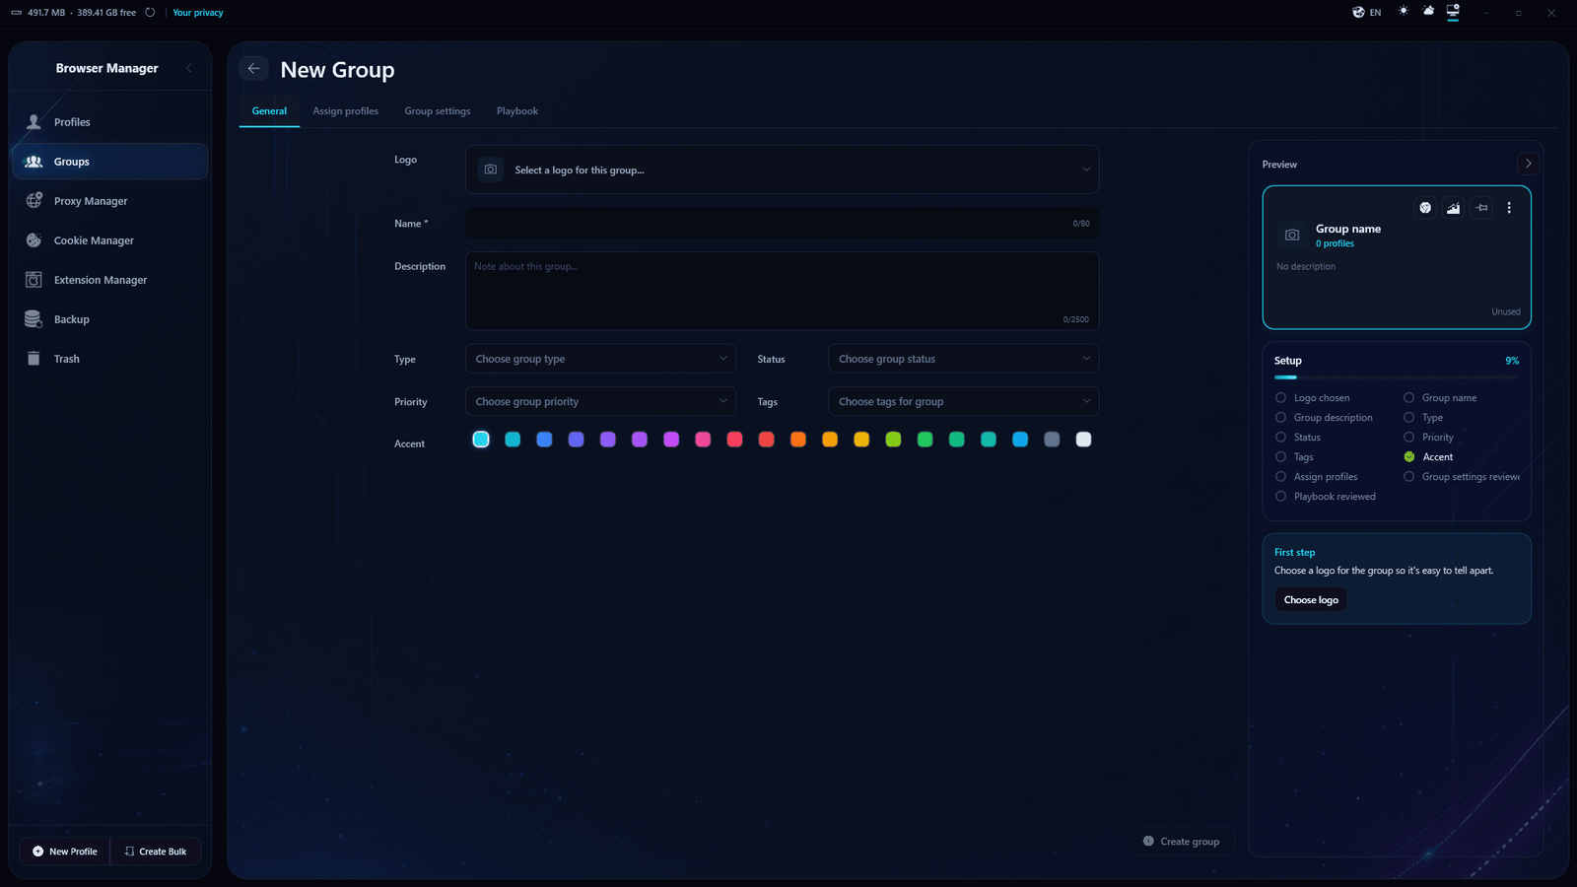Click the memory usage icon at top left
This screenshot has width=1577, height=887.
tap(16, 13)
